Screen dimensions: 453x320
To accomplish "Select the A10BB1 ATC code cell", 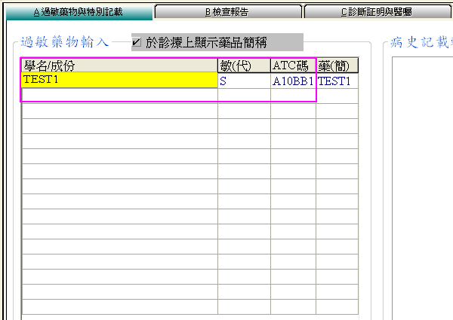I will pos(293,81).
